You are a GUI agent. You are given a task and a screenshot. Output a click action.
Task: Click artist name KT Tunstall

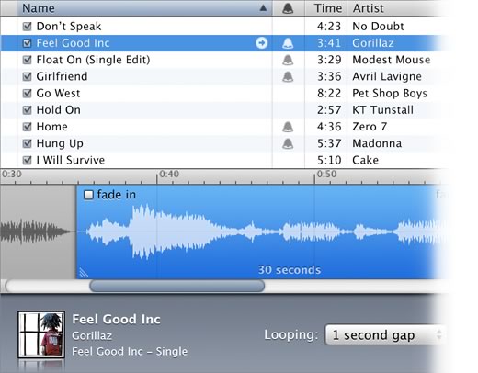[x=383, y=110]
